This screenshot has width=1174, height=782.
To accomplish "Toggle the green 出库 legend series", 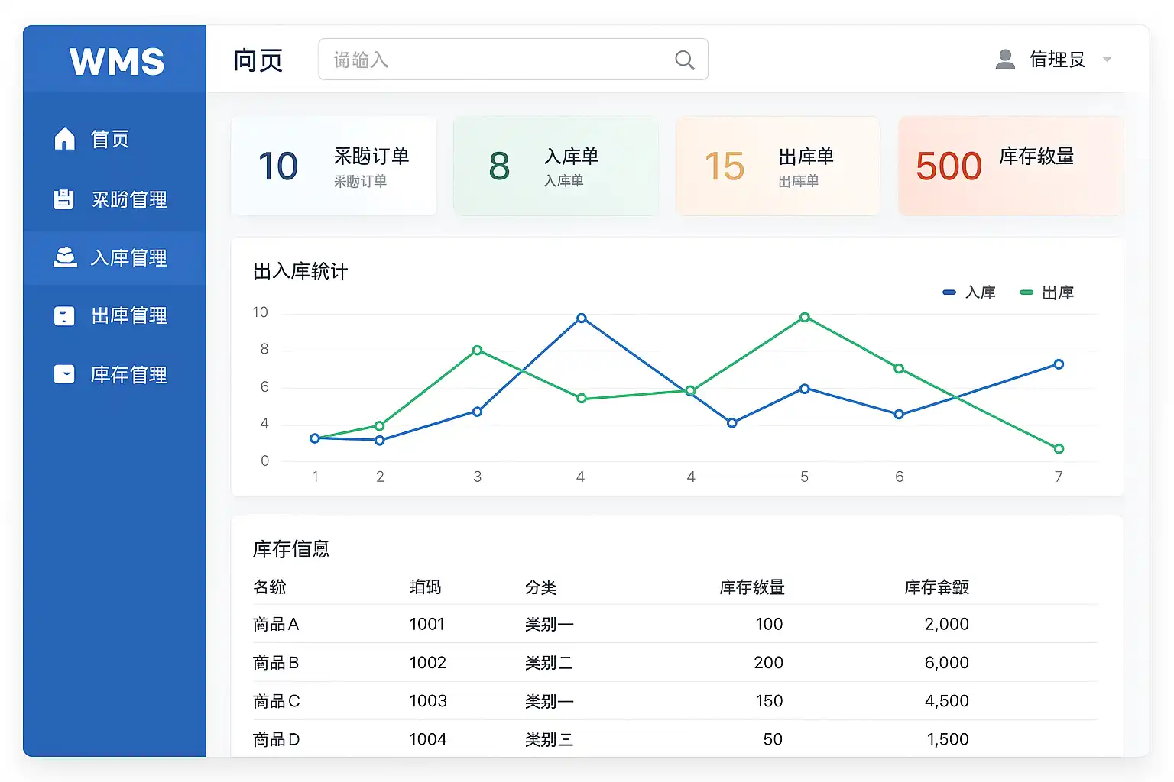I will click(x=1047, y=292).
